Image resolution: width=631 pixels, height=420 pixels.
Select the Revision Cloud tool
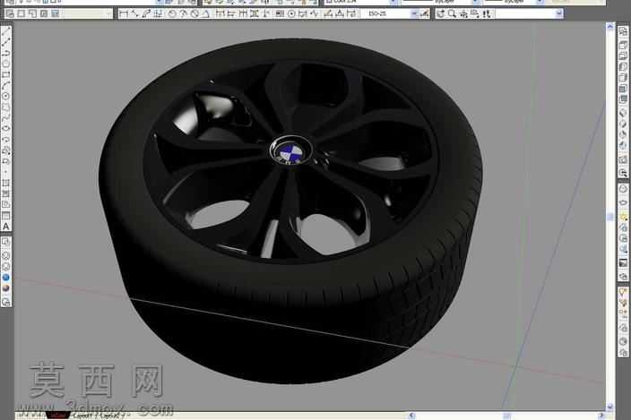coord(6,107)
